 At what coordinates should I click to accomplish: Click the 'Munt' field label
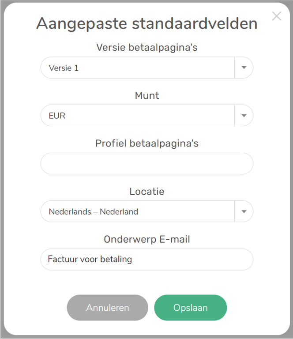pos(146,95)
